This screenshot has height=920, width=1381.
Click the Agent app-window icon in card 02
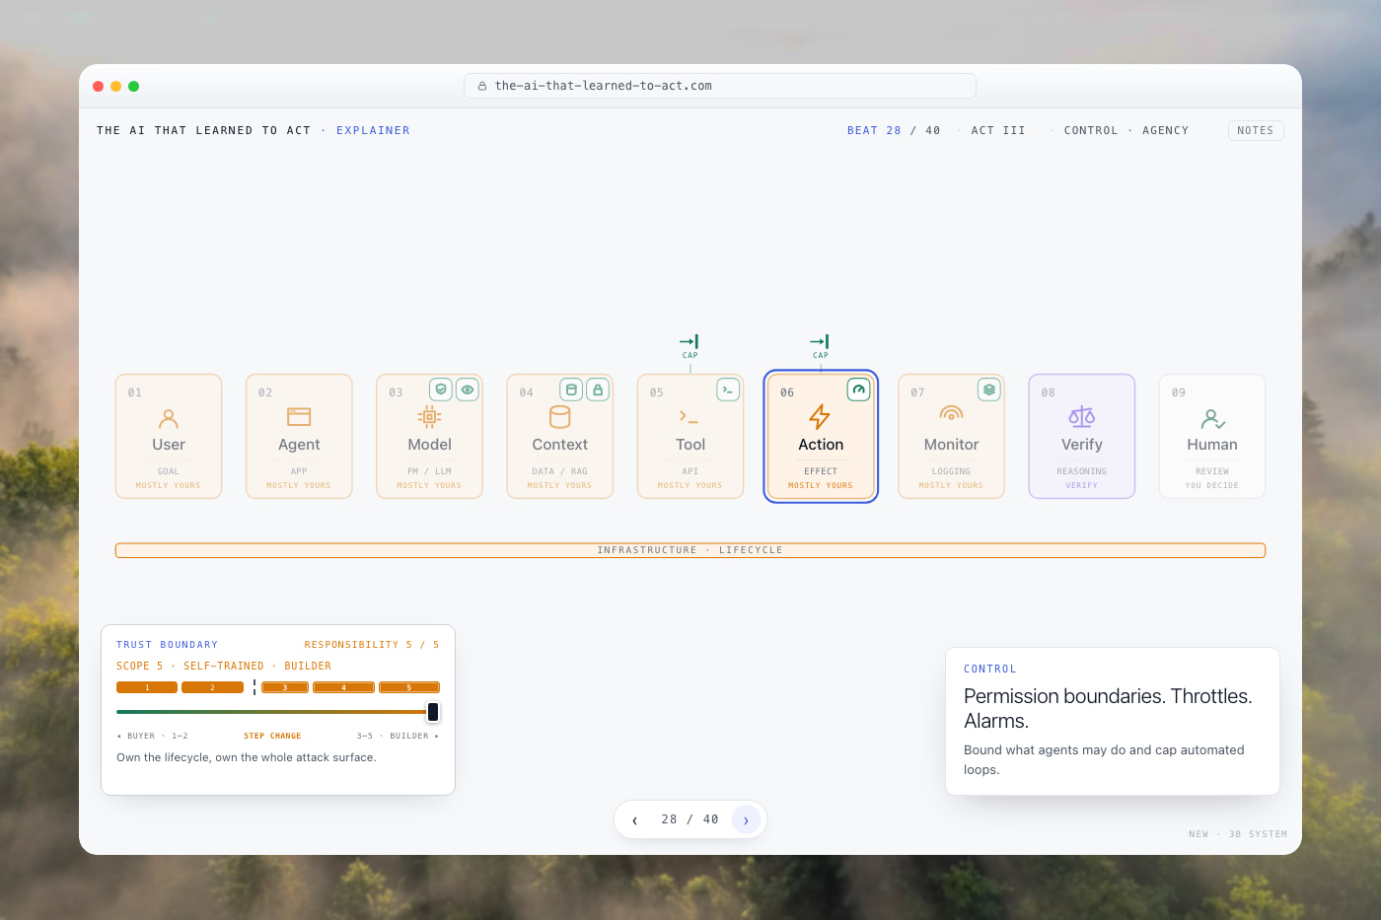click(x=299, y=417)
